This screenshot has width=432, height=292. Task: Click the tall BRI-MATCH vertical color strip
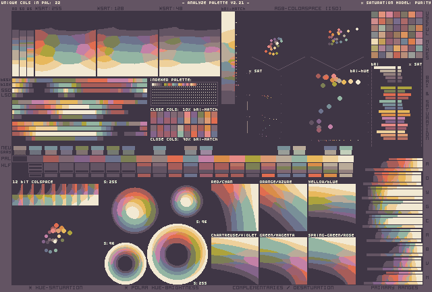[x=228, y=57]
